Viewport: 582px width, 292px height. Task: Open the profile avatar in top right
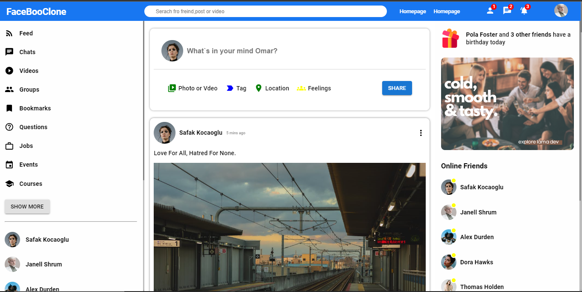pyautogui.click(x=561, y=11)
